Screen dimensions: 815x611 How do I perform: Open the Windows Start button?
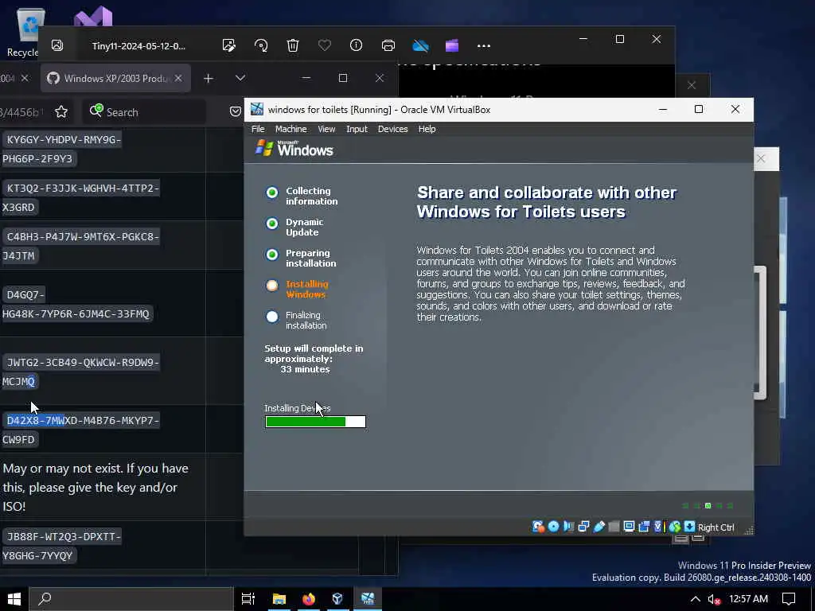14,599
